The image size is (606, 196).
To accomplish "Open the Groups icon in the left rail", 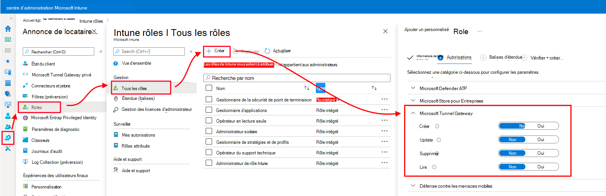I will [x=8, y=127].
